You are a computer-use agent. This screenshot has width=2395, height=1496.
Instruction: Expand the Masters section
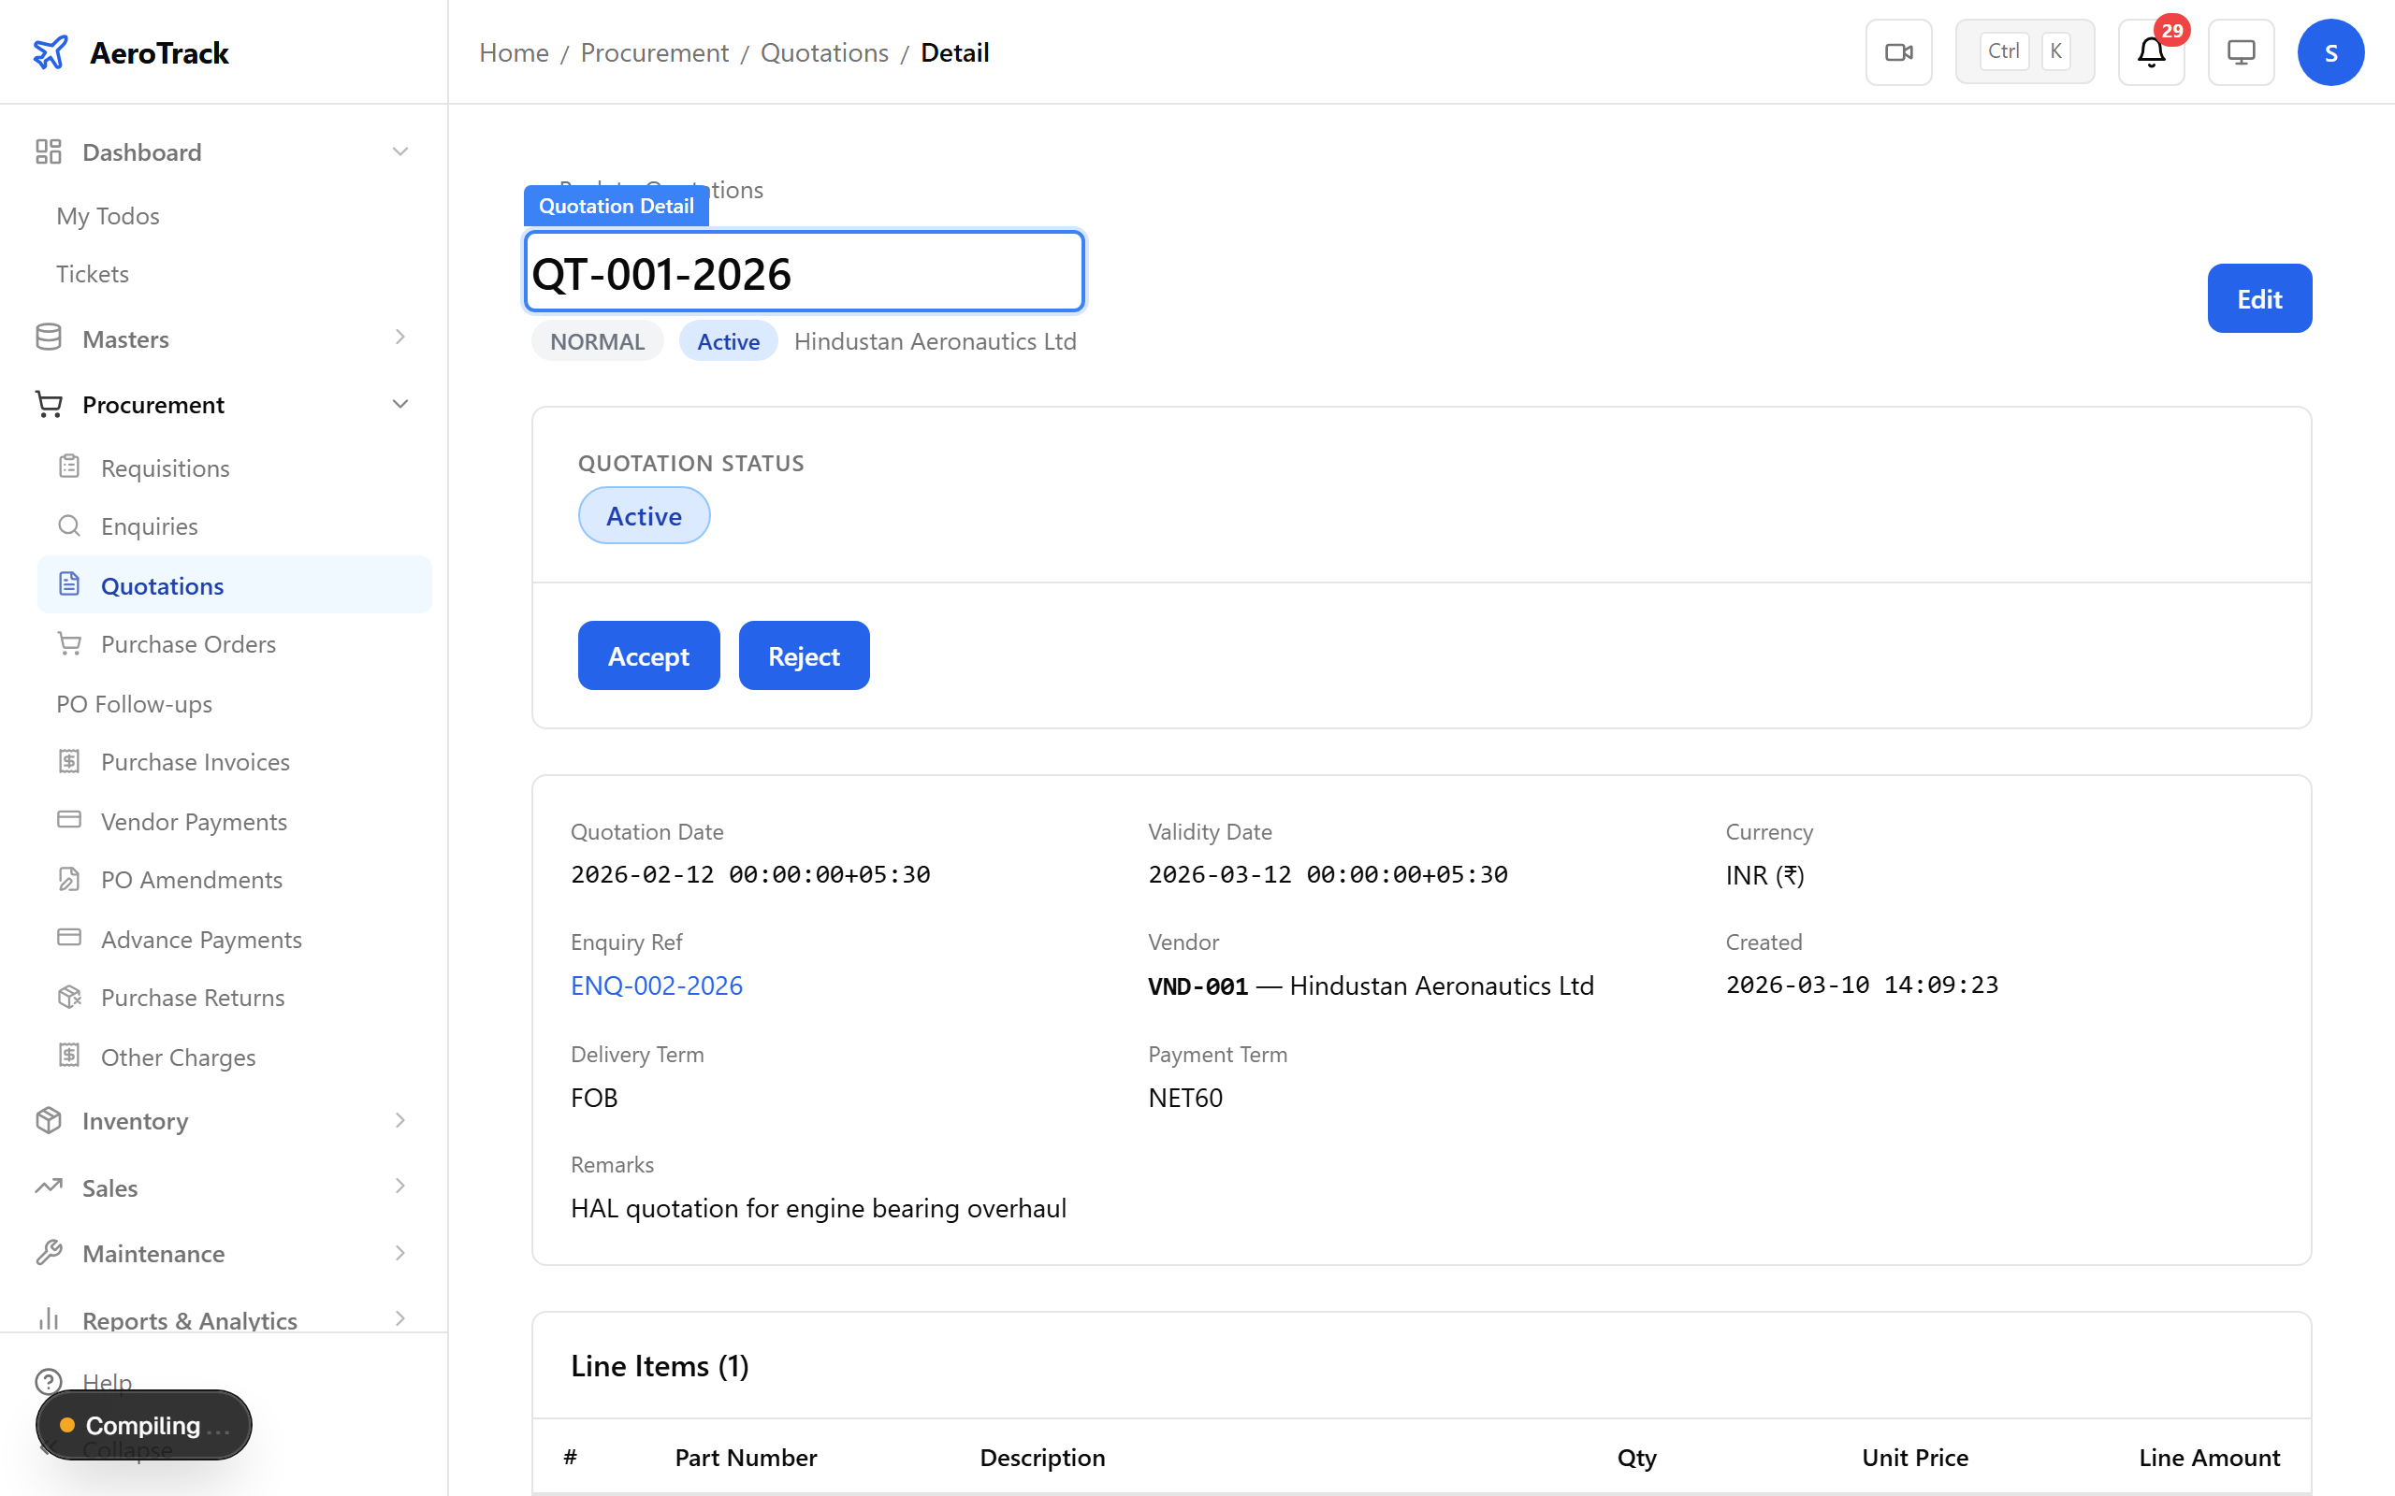coord(399,338)
